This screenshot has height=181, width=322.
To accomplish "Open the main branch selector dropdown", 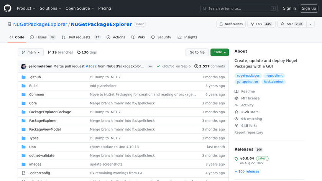I will (31, 53).
